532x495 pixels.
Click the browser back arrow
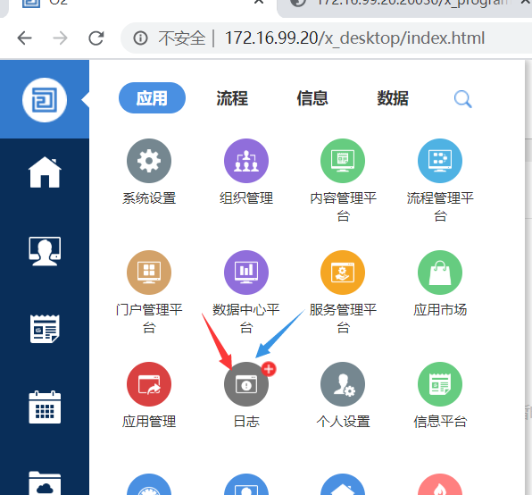(x=24, y=38)
